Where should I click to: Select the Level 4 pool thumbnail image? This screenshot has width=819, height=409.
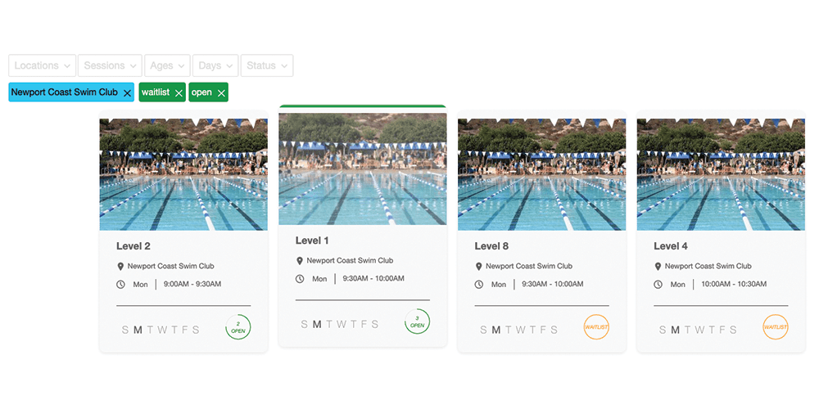[721, 174]
